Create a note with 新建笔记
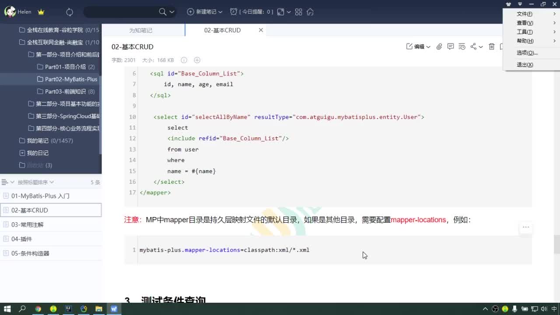Viewport: 560px width, 315px height. [x=202, y=12]
